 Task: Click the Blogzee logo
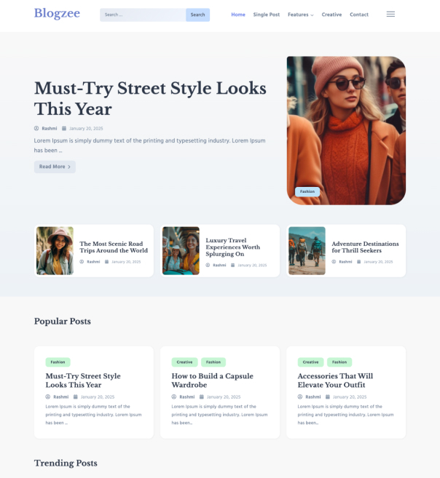(x=57, y=13)
